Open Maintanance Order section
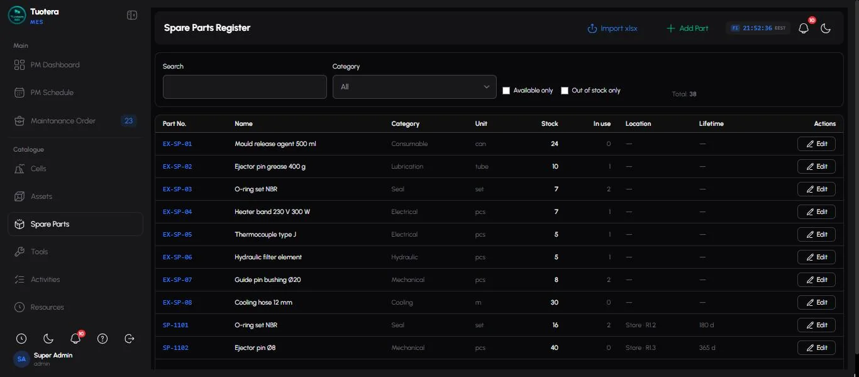The image size is (859, 377). (75, 121)
